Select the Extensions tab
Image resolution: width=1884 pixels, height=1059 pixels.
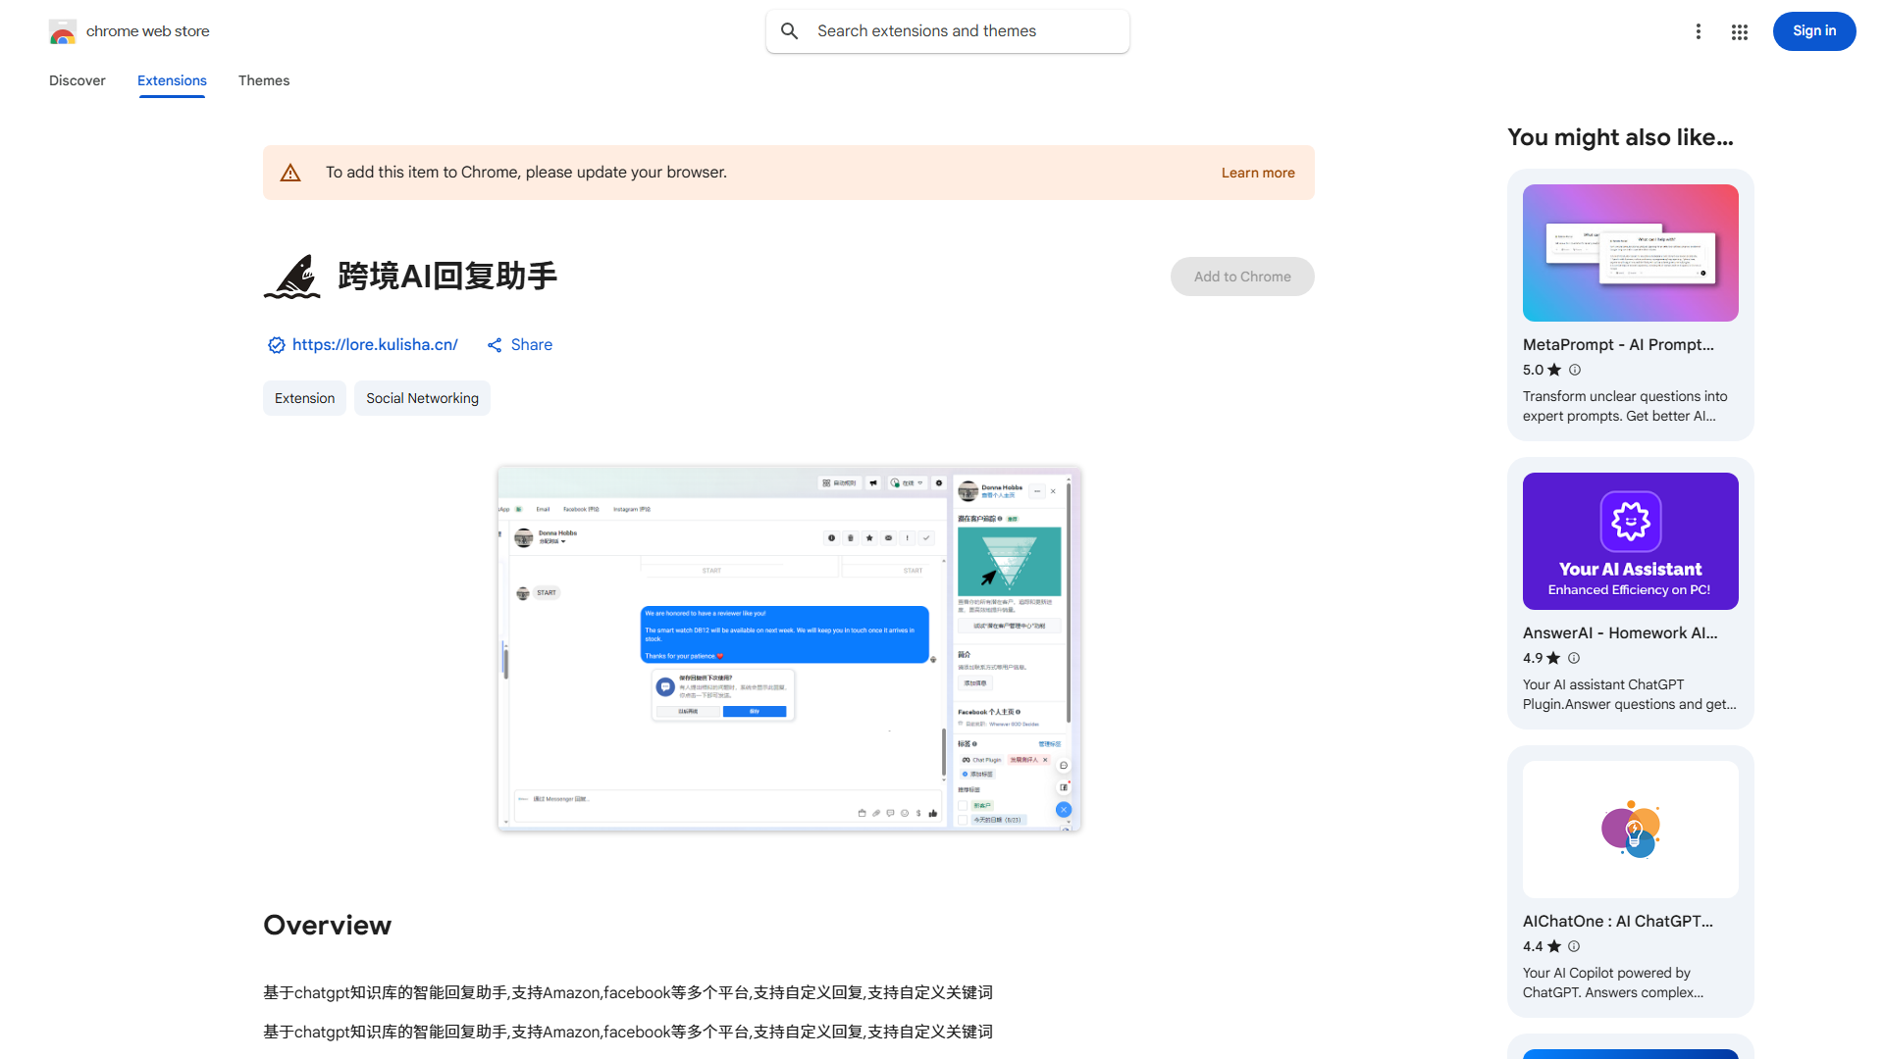(172, 80)
